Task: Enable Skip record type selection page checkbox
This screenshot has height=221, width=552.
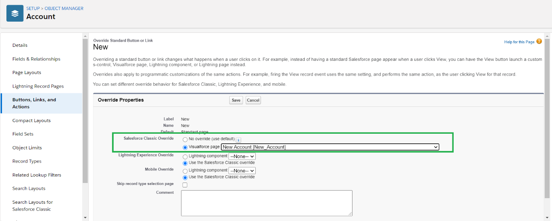Action: click(185, 185)
